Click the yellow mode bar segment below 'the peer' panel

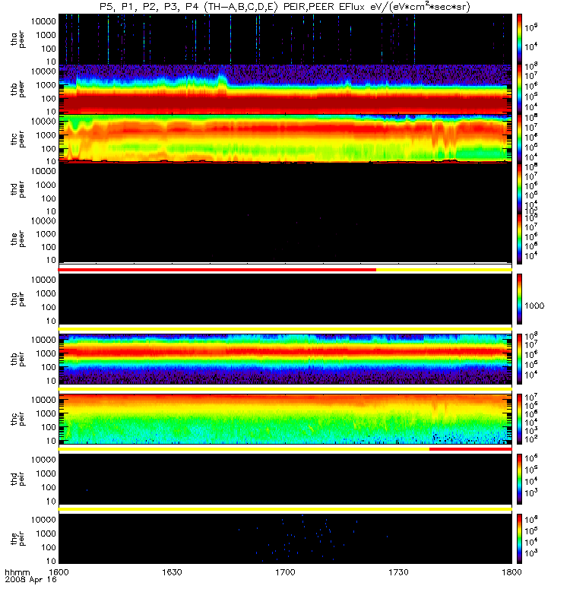tap(444, 270)
